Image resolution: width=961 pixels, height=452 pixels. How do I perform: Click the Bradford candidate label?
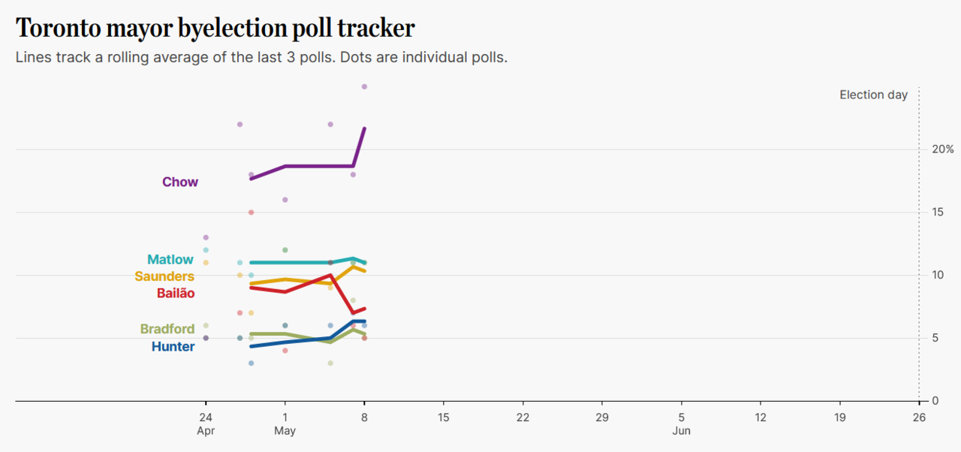coord(167,329)
